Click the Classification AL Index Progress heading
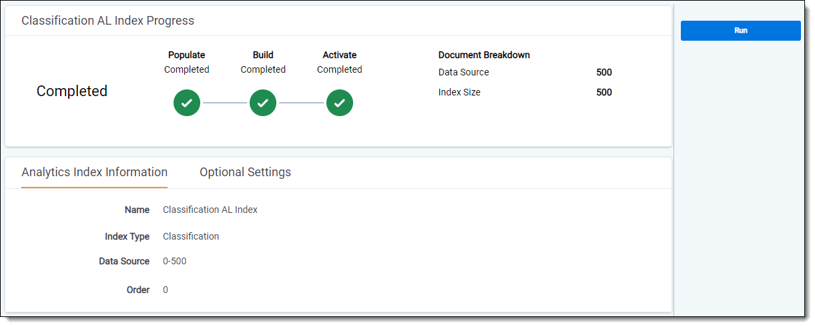 point(107,21)
